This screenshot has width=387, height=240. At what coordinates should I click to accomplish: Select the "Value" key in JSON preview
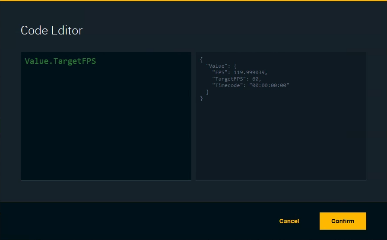click(x=216, y=66)
